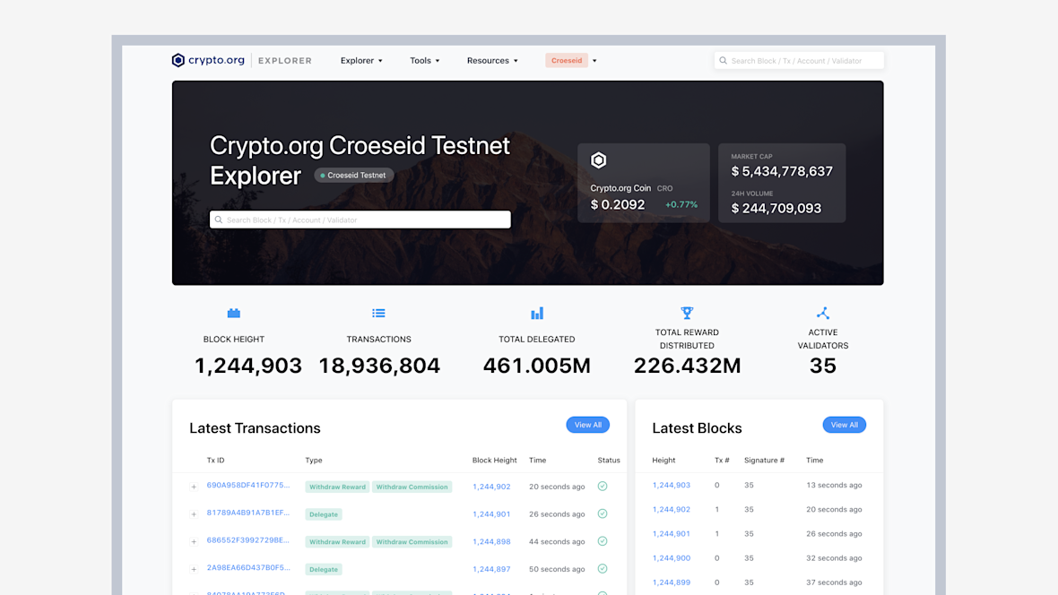Click the Signature # column header
This screenshot has width=1058, height=595.
point(765,460)
